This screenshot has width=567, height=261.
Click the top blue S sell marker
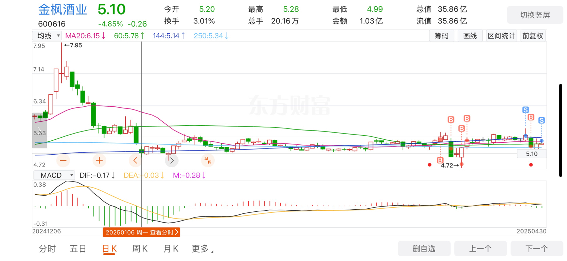pyautogui.click(x=526, y=110)
